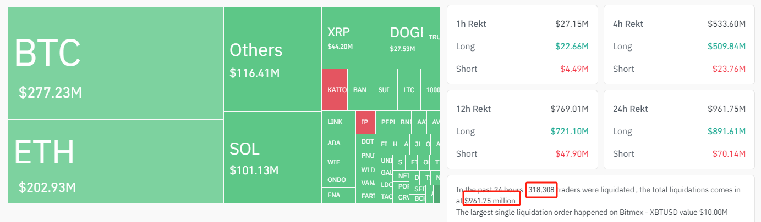Select the red IP tile

tap(365, 122)
